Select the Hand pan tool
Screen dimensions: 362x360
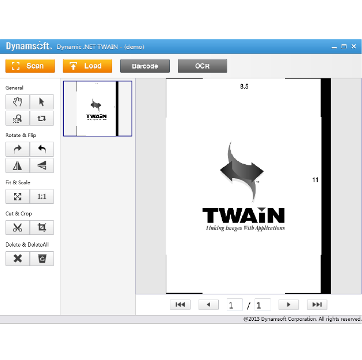(x=17, y=102)
